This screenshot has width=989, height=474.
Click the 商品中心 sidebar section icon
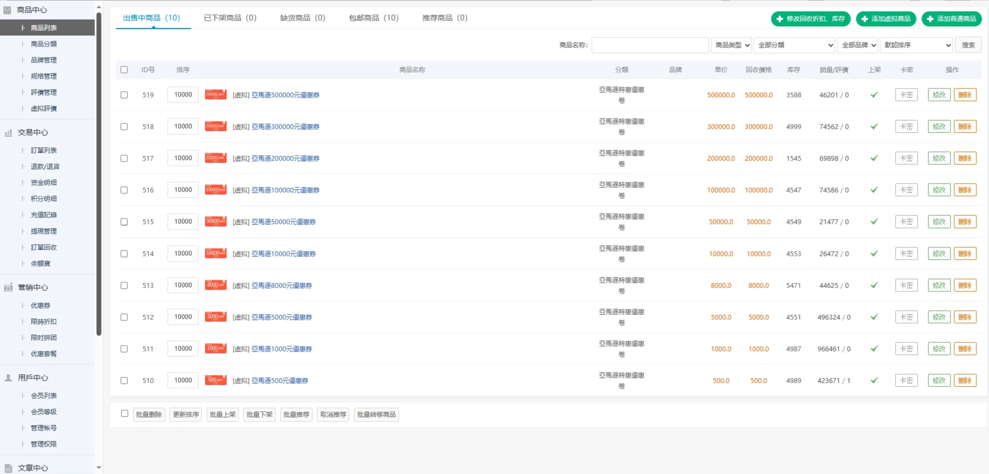tap(7, 10)
